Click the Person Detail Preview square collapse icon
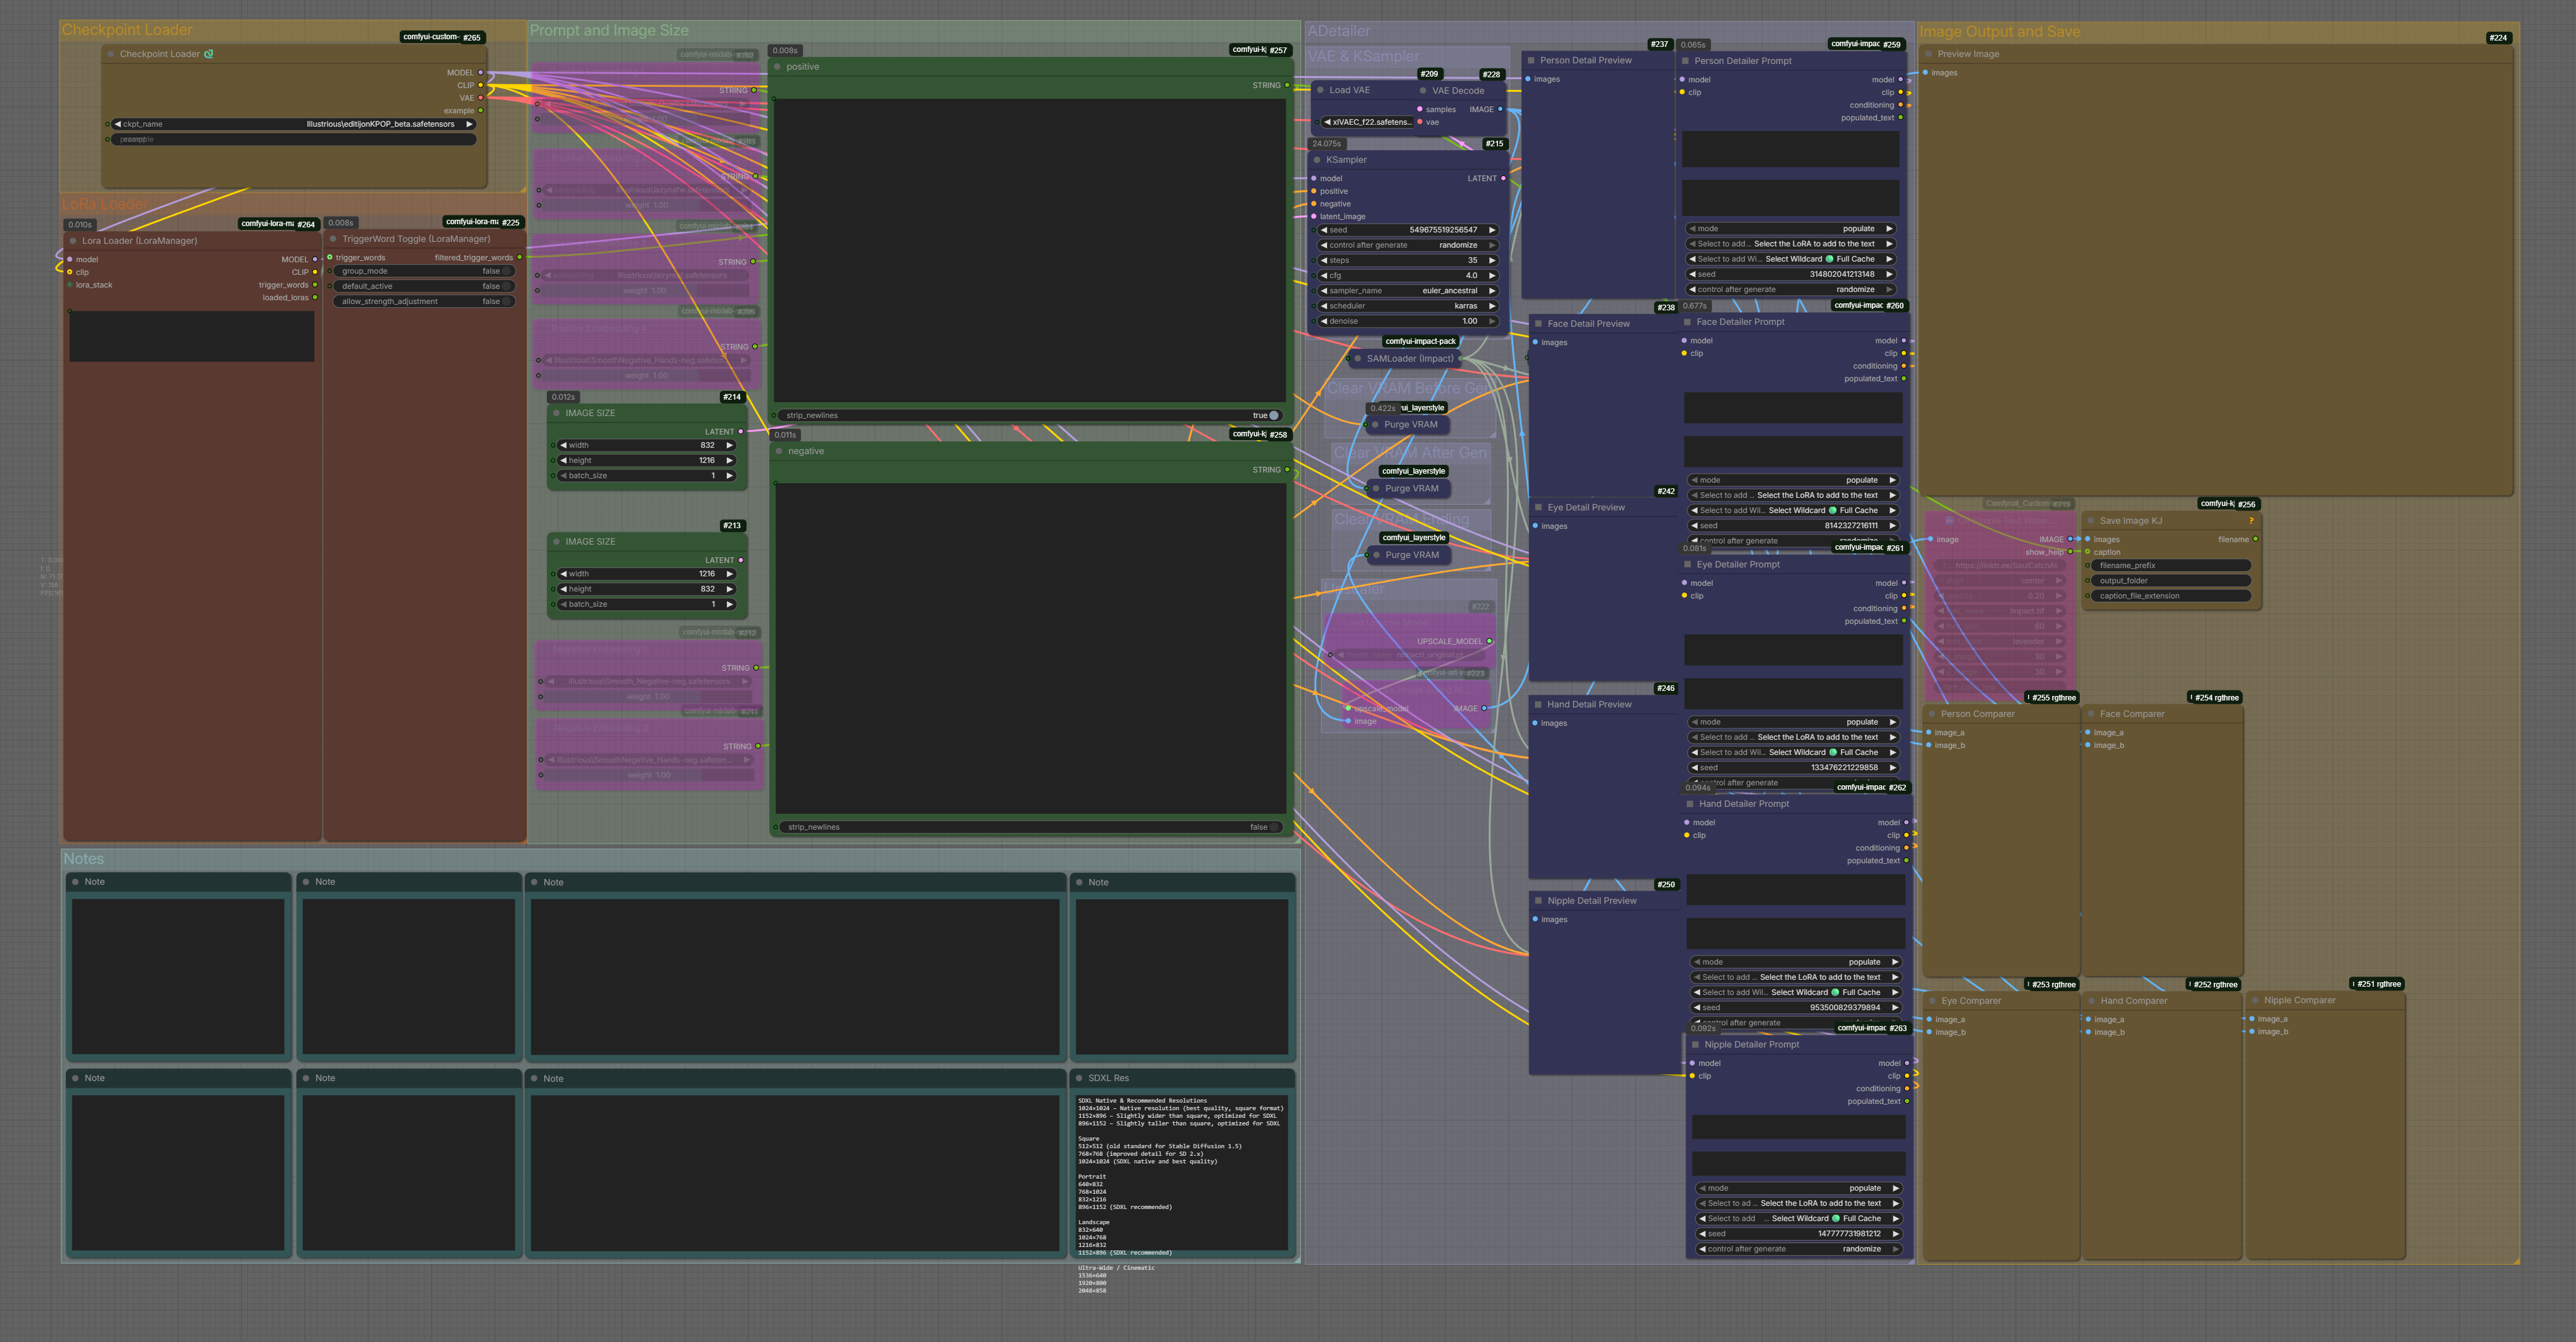 point(1530,61)
